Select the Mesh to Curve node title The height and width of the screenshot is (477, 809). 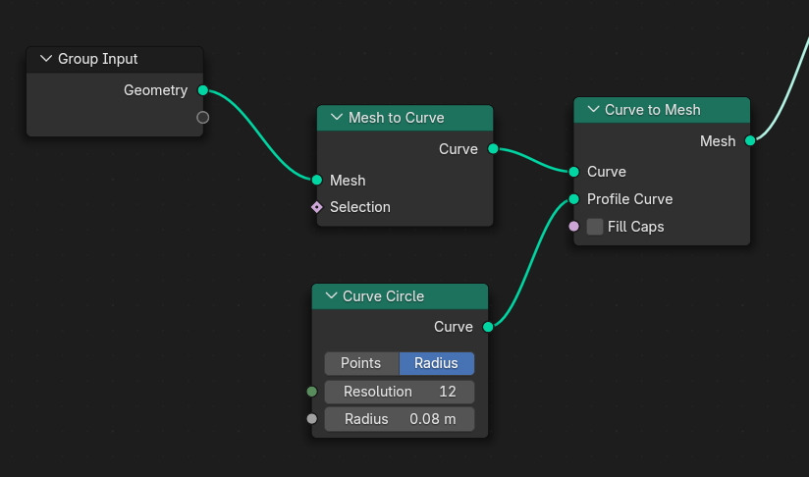[397, 118]
